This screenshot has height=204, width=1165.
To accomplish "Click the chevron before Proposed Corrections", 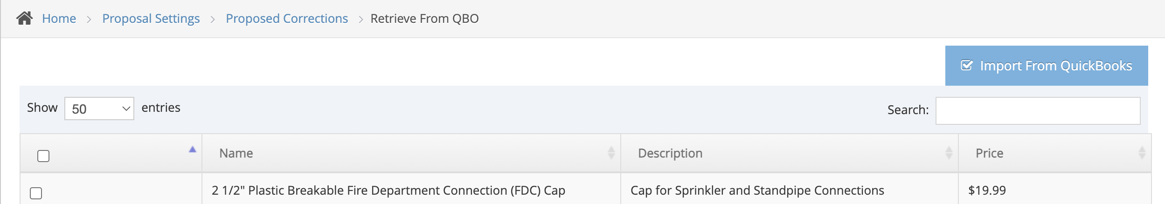I will 213,19.
